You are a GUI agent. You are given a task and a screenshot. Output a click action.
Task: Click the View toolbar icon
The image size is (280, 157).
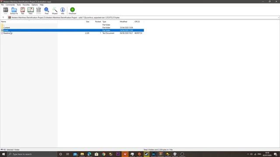[31, 10]
